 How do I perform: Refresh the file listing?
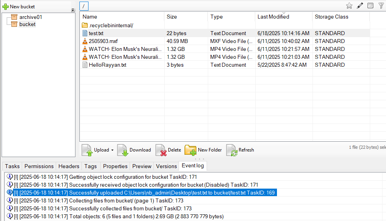tap(240, 150)
